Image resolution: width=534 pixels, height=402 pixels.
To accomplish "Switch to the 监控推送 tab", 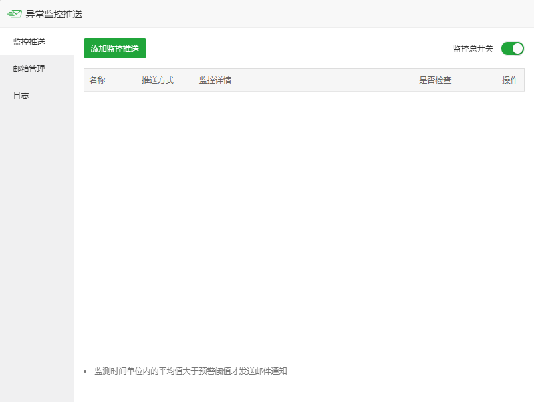I will [x=29, y=42].
